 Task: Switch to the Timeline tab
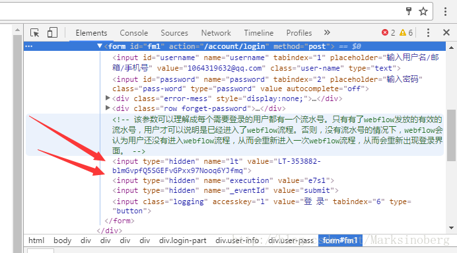tap(259, 33)
